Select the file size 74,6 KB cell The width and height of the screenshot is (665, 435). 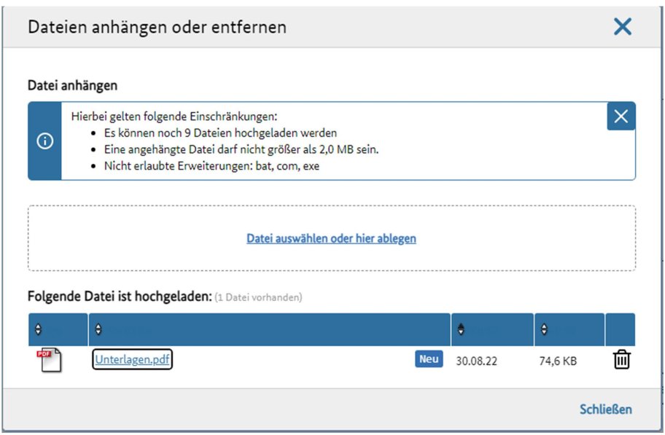click(x=557, y=361)
